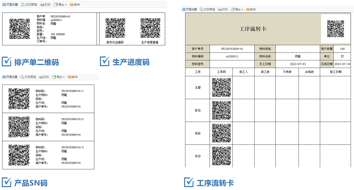The width and height of the screenshot is (354, 190).
Task: Click the 数字化运维码 label
Action: [x=115, y=42]
